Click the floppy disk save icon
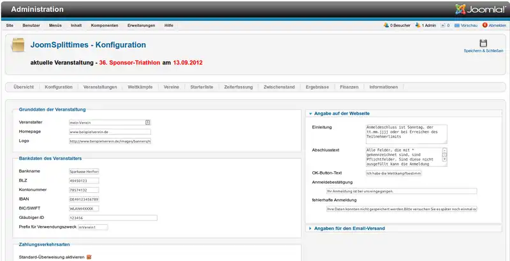 point(483,43)
